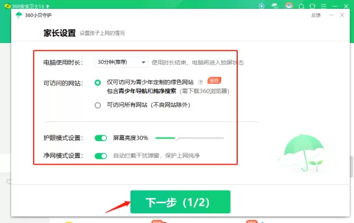Viewport: 354px width, 223px height.
Task: Click the 360安全卫士 logo icon
Action: 8,6
